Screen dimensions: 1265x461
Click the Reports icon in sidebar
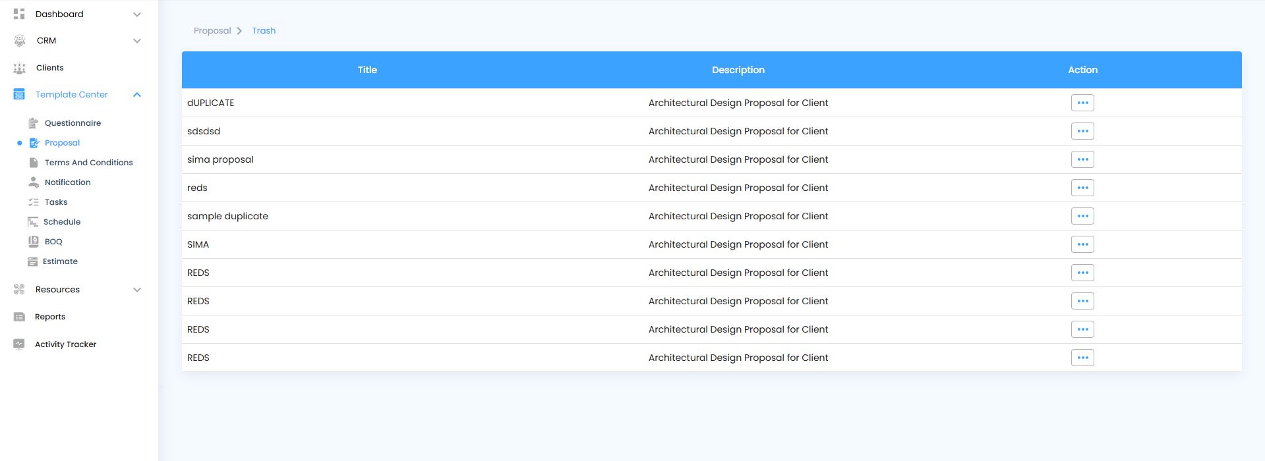[x=19, y=317]
